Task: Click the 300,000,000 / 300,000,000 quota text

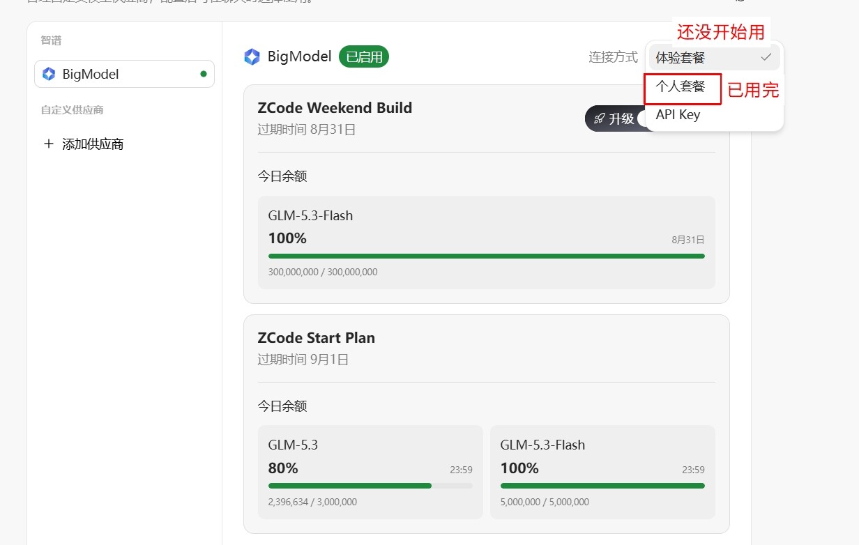Action: point(323,272)
